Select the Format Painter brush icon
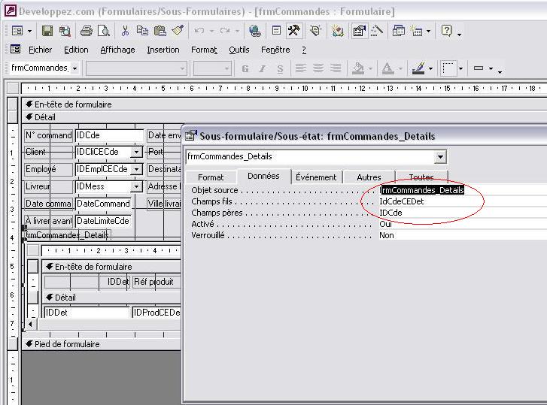This screenshot has height=405, width=547. pyautogui.click(x=178, y=31)
